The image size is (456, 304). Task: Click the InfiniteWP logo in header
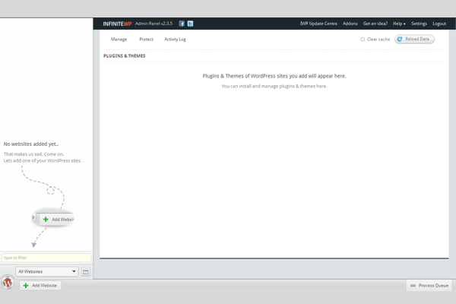[117, 24]
